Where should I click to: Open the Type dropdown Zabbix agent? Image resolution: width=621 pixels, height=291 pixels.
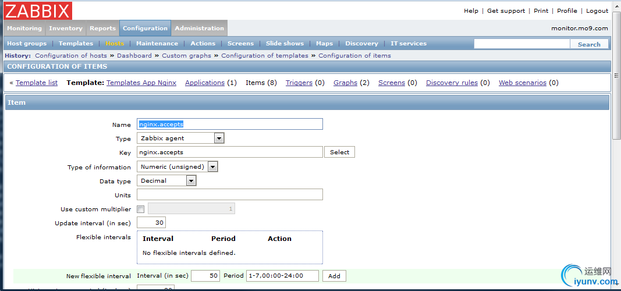click(x=180, y=138)
